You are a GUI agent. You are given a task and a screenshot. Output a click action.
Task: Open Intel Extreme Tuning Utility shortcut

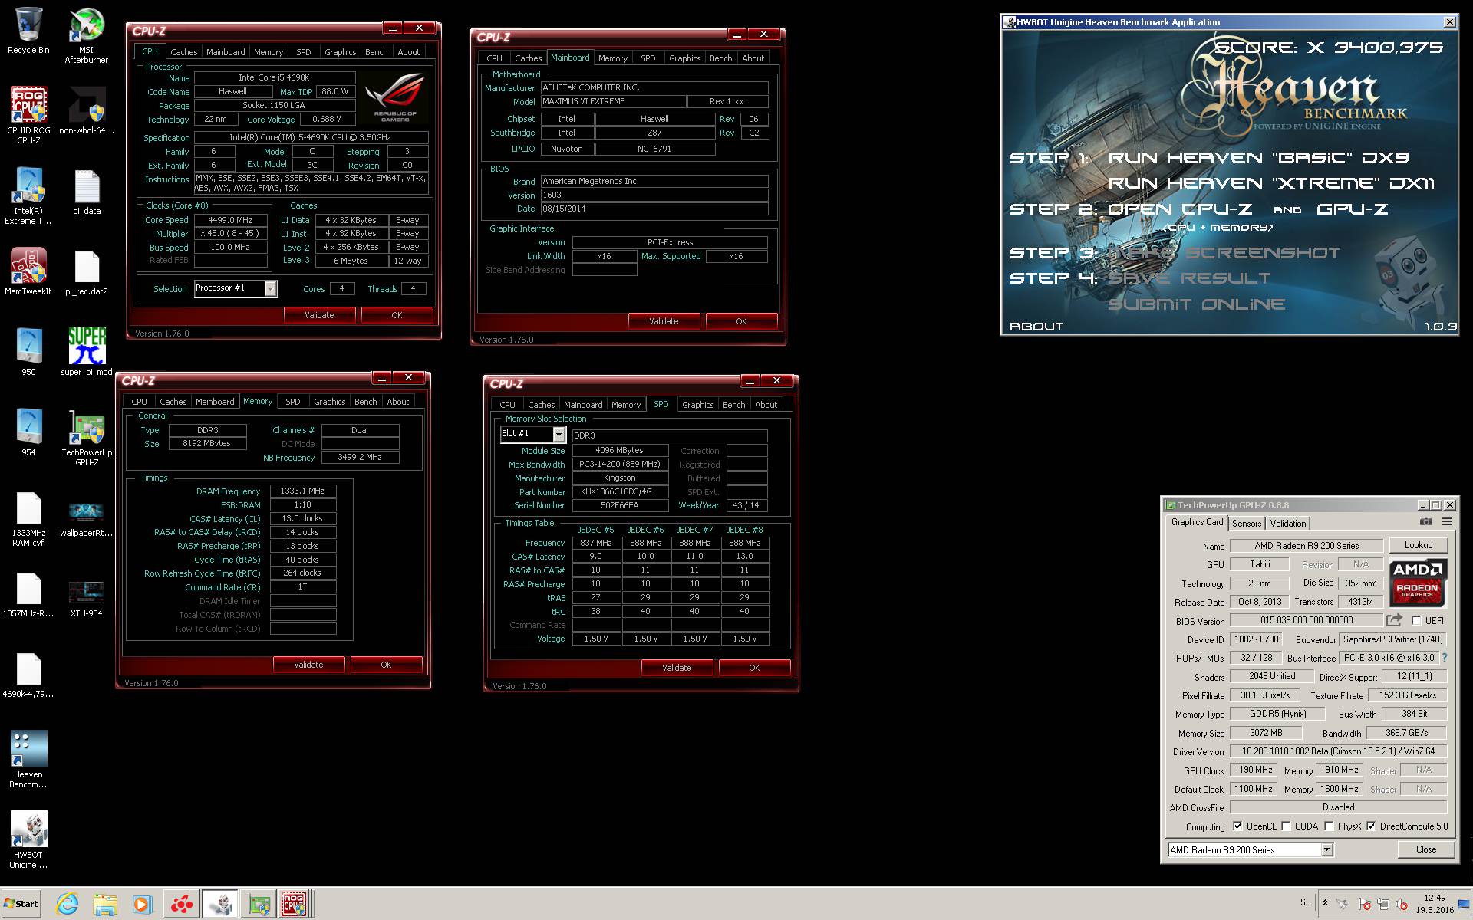click(x=28, y=196)
